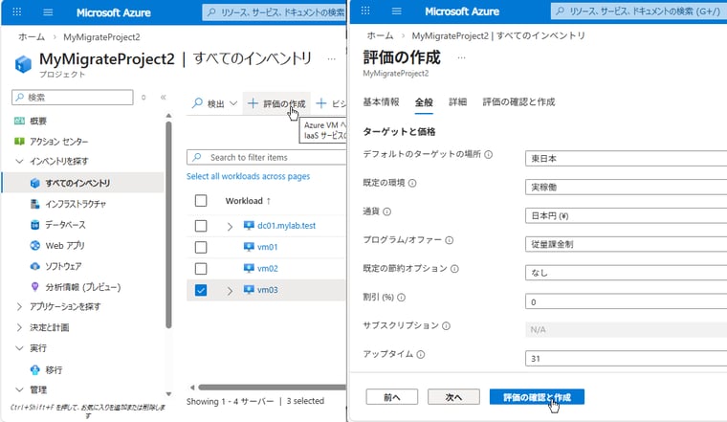Click info icon beside デフォルトのターゲットの場所
Screen dimensions: 727x422
point(488,154)
